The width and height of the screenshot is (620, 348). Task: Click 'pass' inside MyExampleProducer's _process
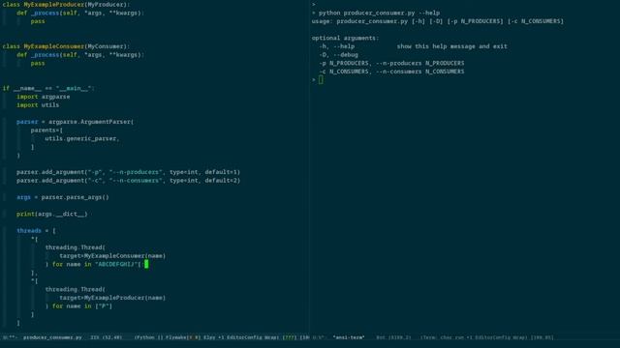pos(38,21)
